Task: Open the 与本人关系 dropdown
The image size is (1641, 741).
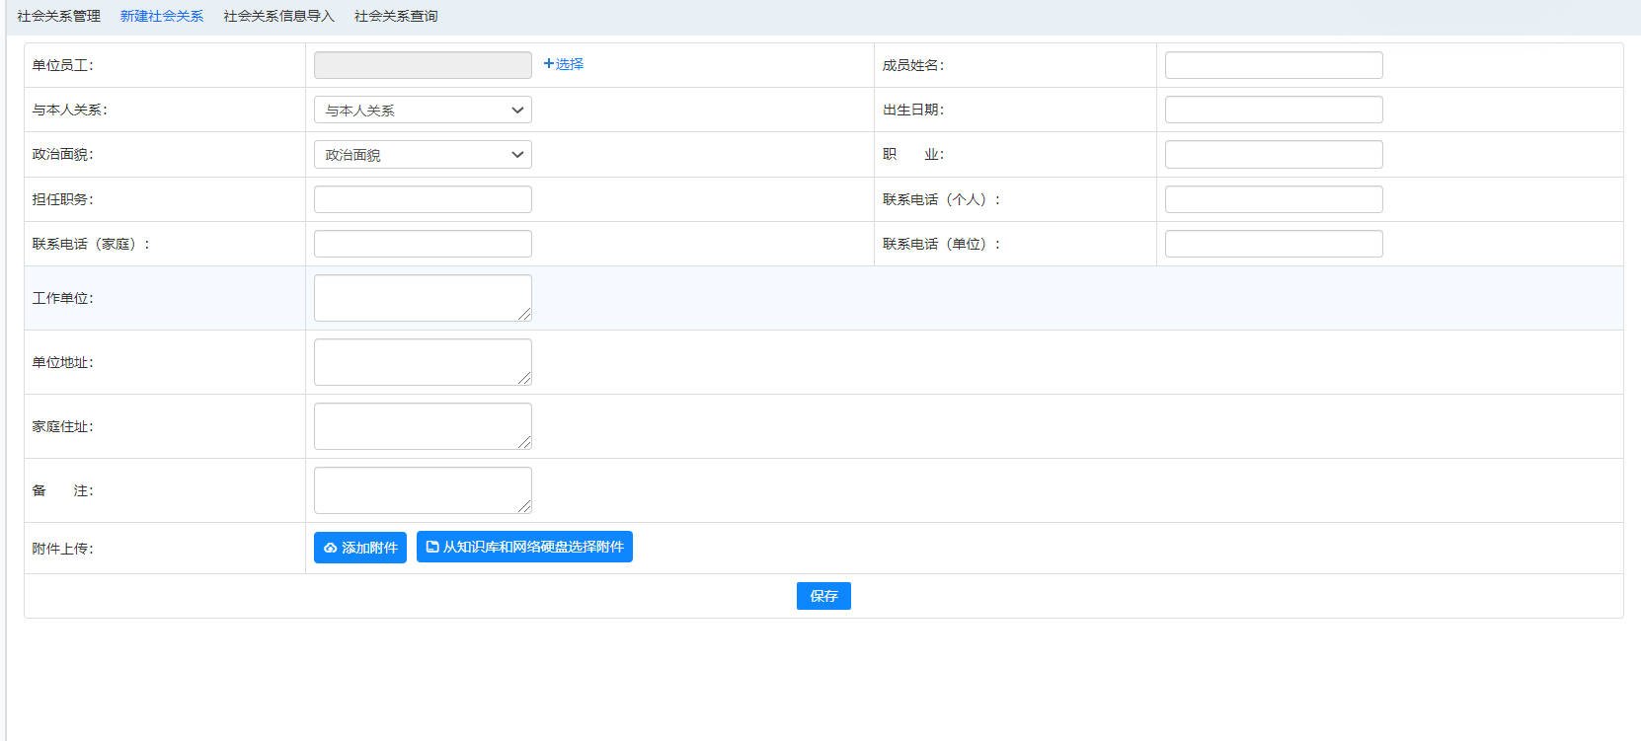Action: [x=423, y=110]
